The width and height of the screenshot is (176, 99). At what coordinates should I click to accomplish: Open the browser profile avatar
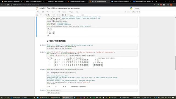pyautogui.click(x=171, y=5)
